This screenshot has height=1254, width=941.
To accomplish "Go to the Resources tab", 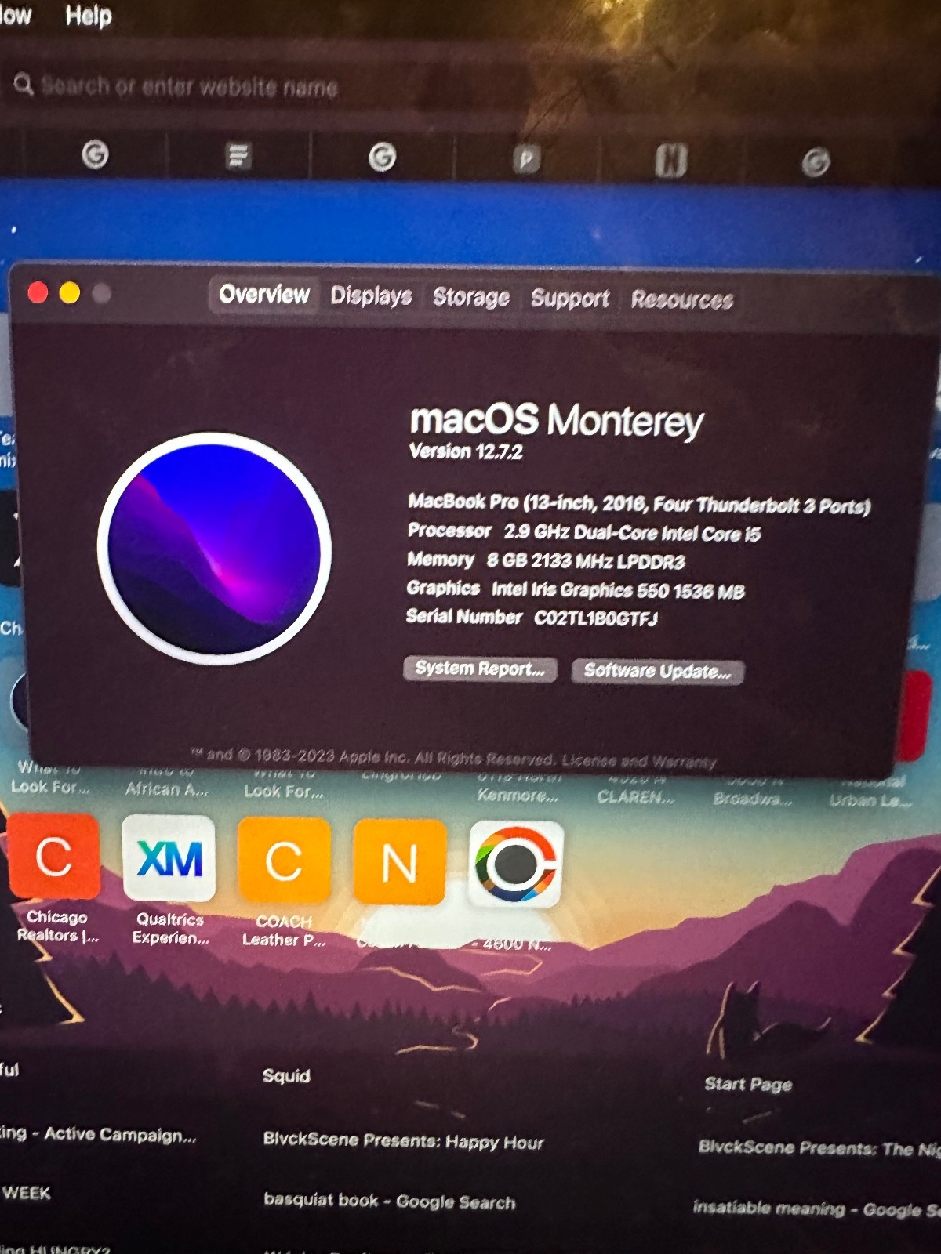I will (x=681, y=299).
